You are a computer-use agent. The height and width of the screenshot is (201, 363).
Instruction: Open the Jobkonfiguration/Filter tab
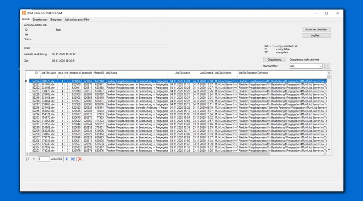pyautogui.click(x=77, y=19)
